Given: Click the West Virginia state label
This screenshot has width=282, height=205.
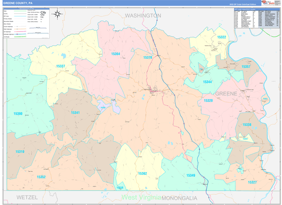Looking at the screenshot, I should (141, 197).
